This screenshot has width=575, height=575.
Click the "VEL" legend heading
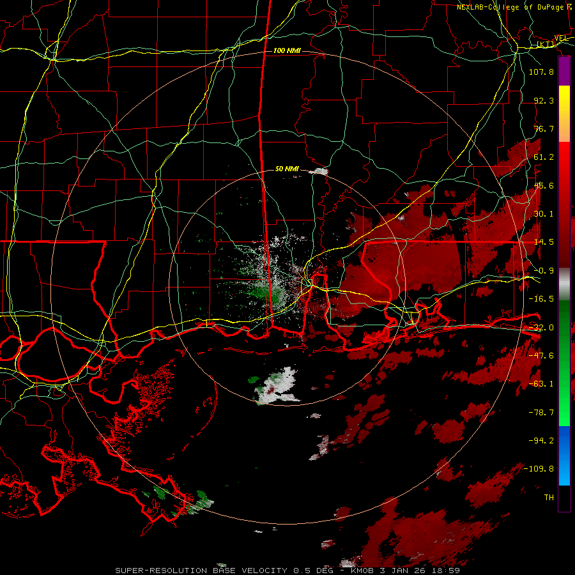click(x=561, y=38)
